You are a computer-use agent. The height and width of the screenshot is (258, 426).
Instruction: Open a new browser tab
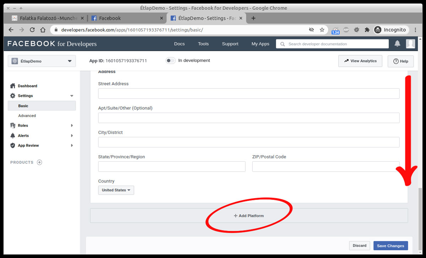[253, 18]
